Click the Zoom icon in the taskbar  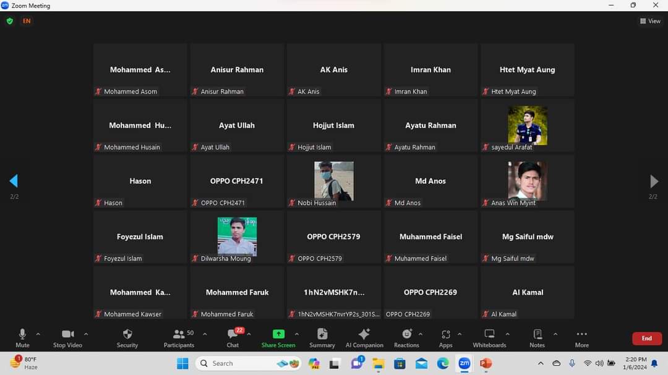[465, 363]
